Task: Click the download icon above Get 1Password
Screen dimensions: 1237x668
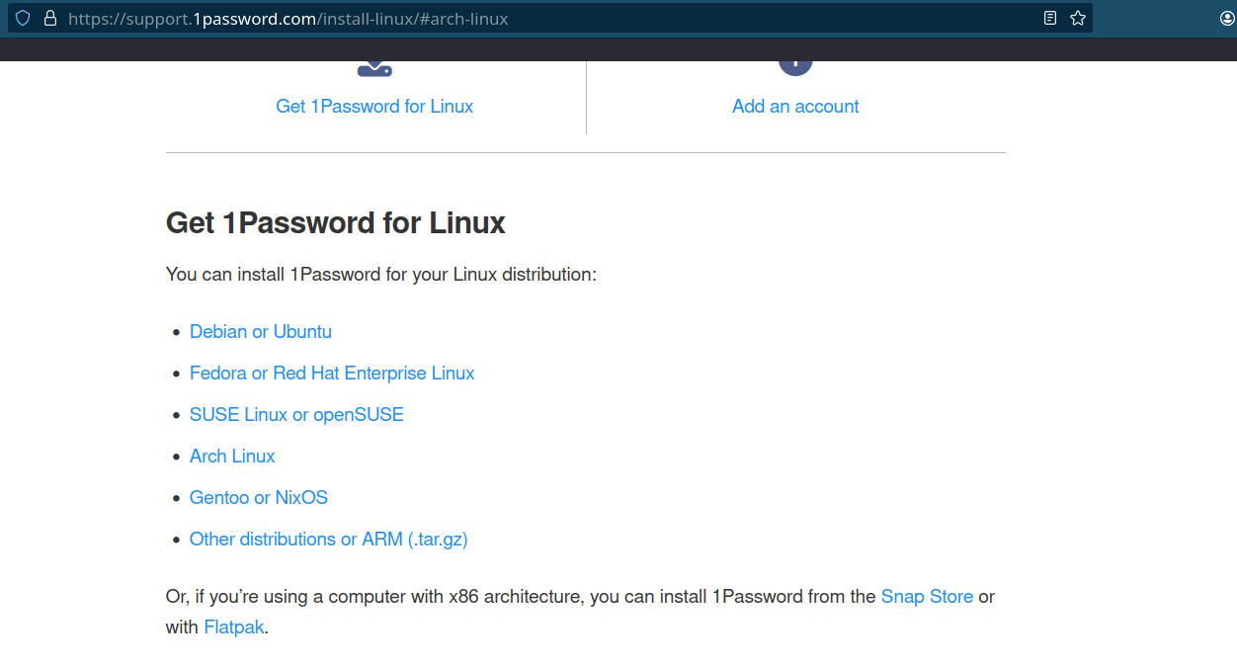Action: (x=374, y=68)
